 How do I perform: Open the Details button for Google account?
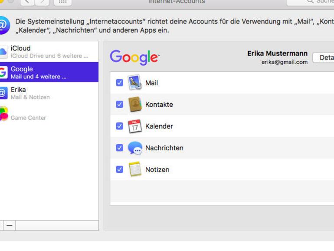(323, 58)
